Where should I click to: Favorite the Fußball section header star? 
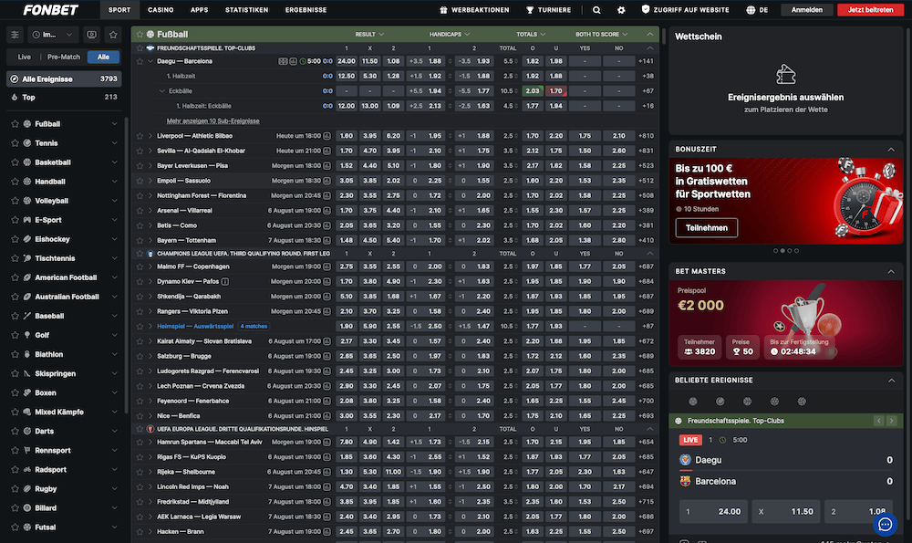[140, 35]
